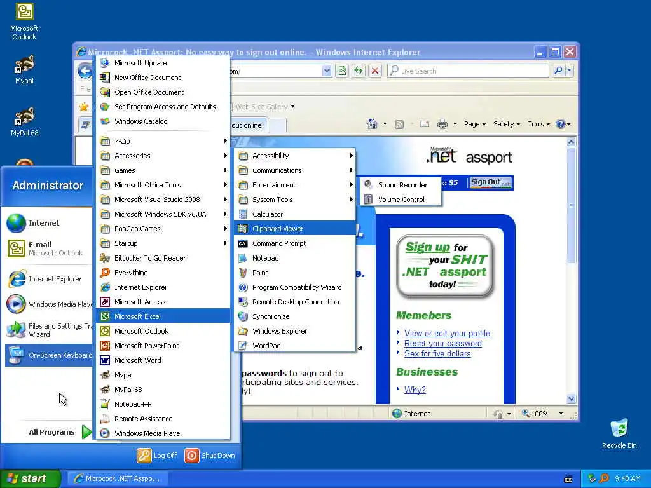Select Windows Explorer menu entry
651x488 pixels.
(x=295, y=331)
